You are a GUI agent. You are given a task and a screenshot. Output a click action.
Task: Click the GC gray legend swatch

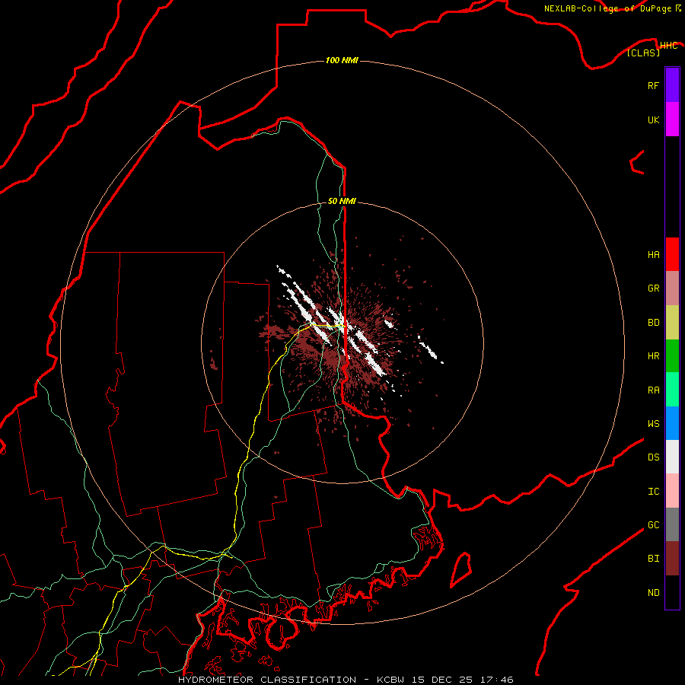[672, 524]
